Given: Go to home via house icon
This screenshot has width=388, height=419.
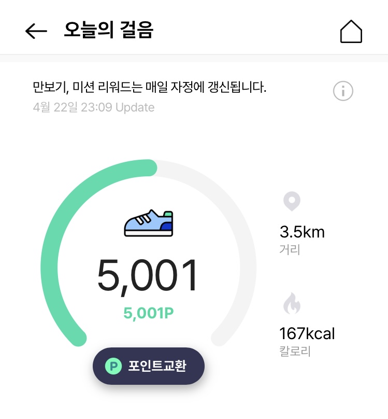Looking at the screenshot, I should [351, 32].
